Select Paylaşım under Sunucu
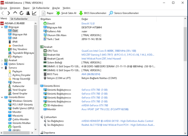Image resolution: width=188 pixels, height=136 pixels. [x=15, y=71]
